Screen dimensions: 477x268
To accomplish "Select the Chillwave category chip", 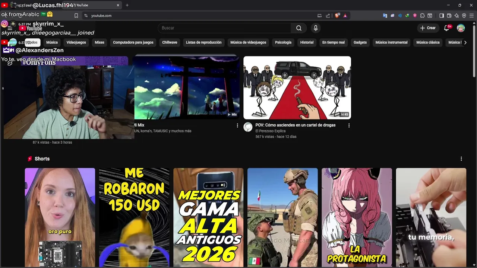I will pyautogui.click(x=170, y=42).
